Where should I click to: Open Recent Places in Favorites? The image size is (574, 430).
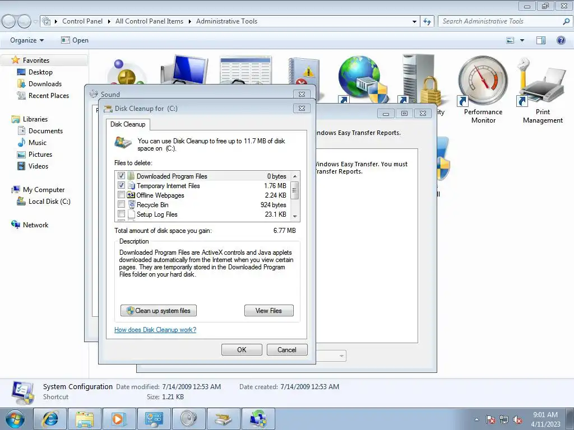click(x=49, y=95)
